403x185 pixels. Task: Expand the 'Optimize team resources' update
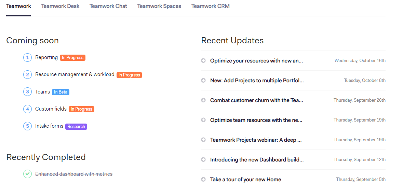click(203, 120)
